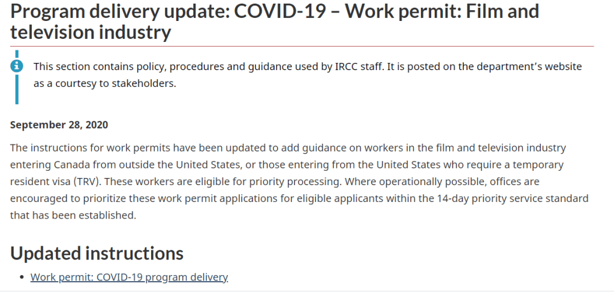Click the September 28, 2020 date
Viewport: 614px width, 293px height.
pyautogui.click(x=59, y=125)
